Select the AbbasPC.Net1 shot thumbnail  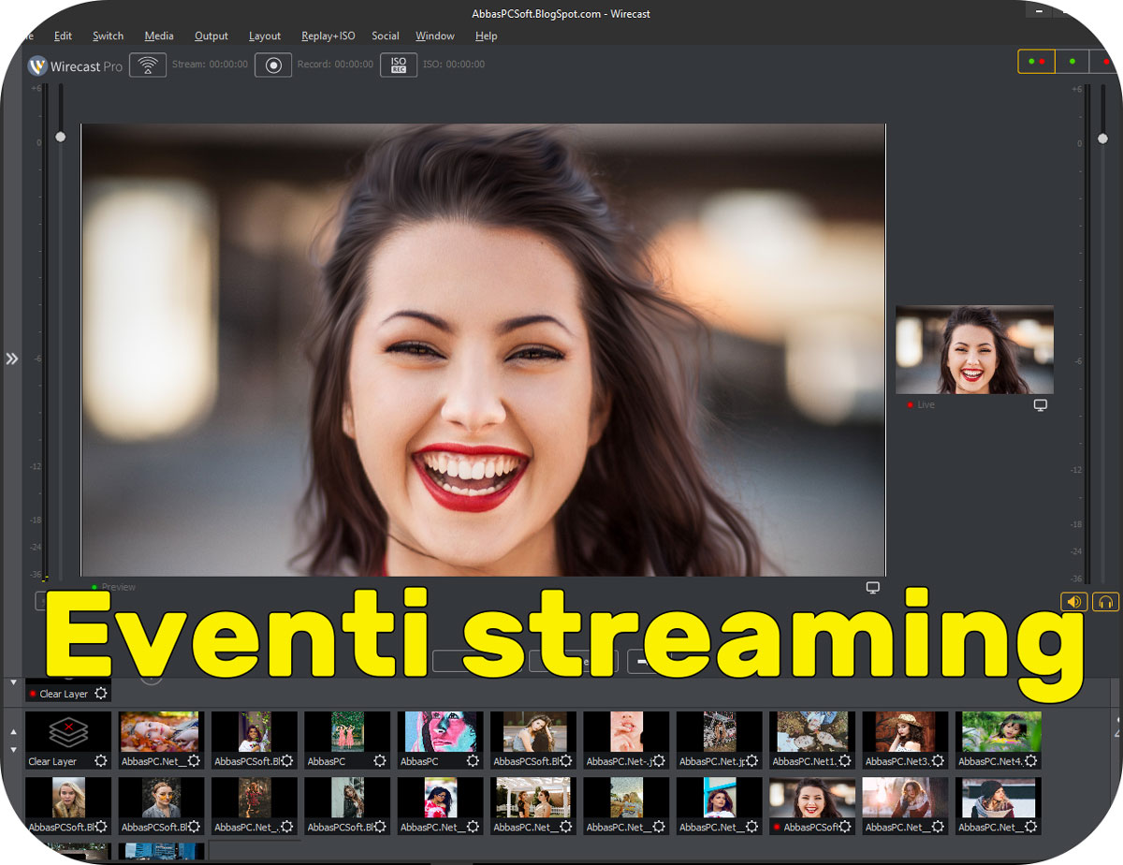tap(813, 732)
